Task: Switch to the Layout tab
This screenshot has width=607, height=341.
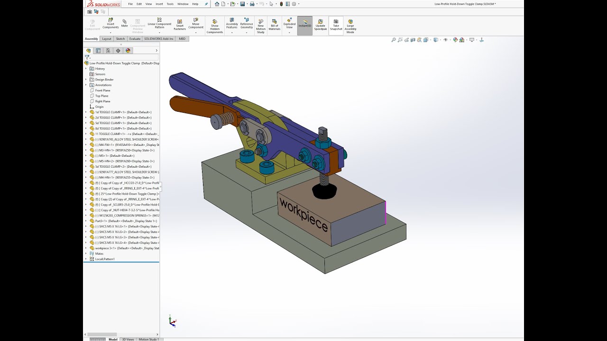Action: click(107, 39)
